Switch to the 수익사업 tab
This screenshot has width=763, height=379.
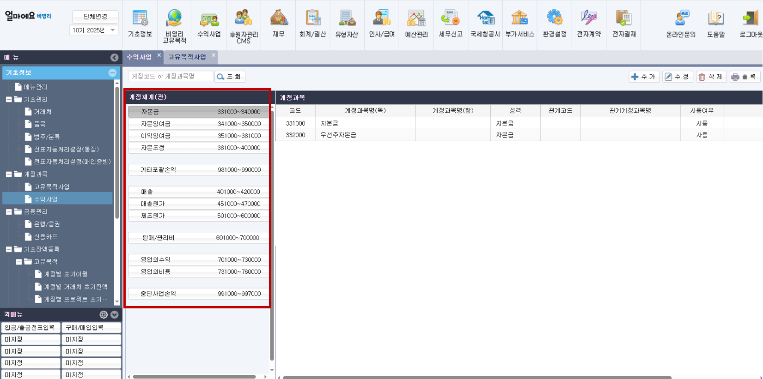139,57
